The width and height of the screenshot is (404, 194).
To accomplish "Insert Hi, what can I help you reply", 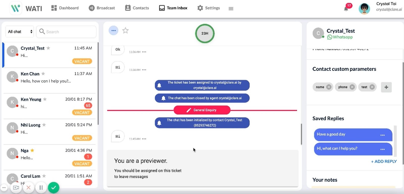I will tap(353, 149).
